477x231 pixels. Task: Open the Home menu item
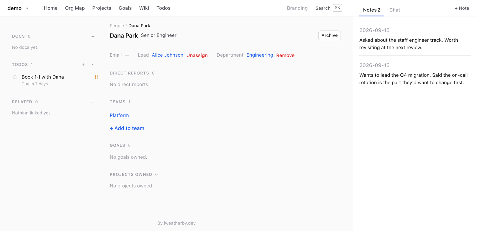pos(51,8)
